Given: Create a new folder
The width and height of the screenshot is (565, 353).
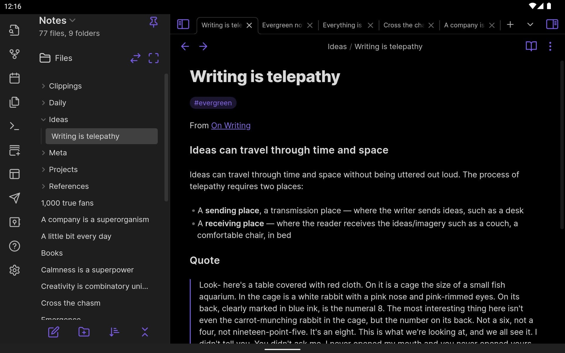Looking at the screenshot, I should [84, 332].
